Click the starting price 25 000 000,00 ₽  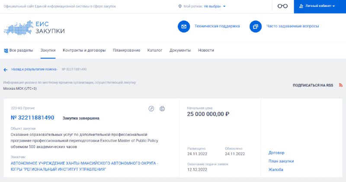(208, 114)
